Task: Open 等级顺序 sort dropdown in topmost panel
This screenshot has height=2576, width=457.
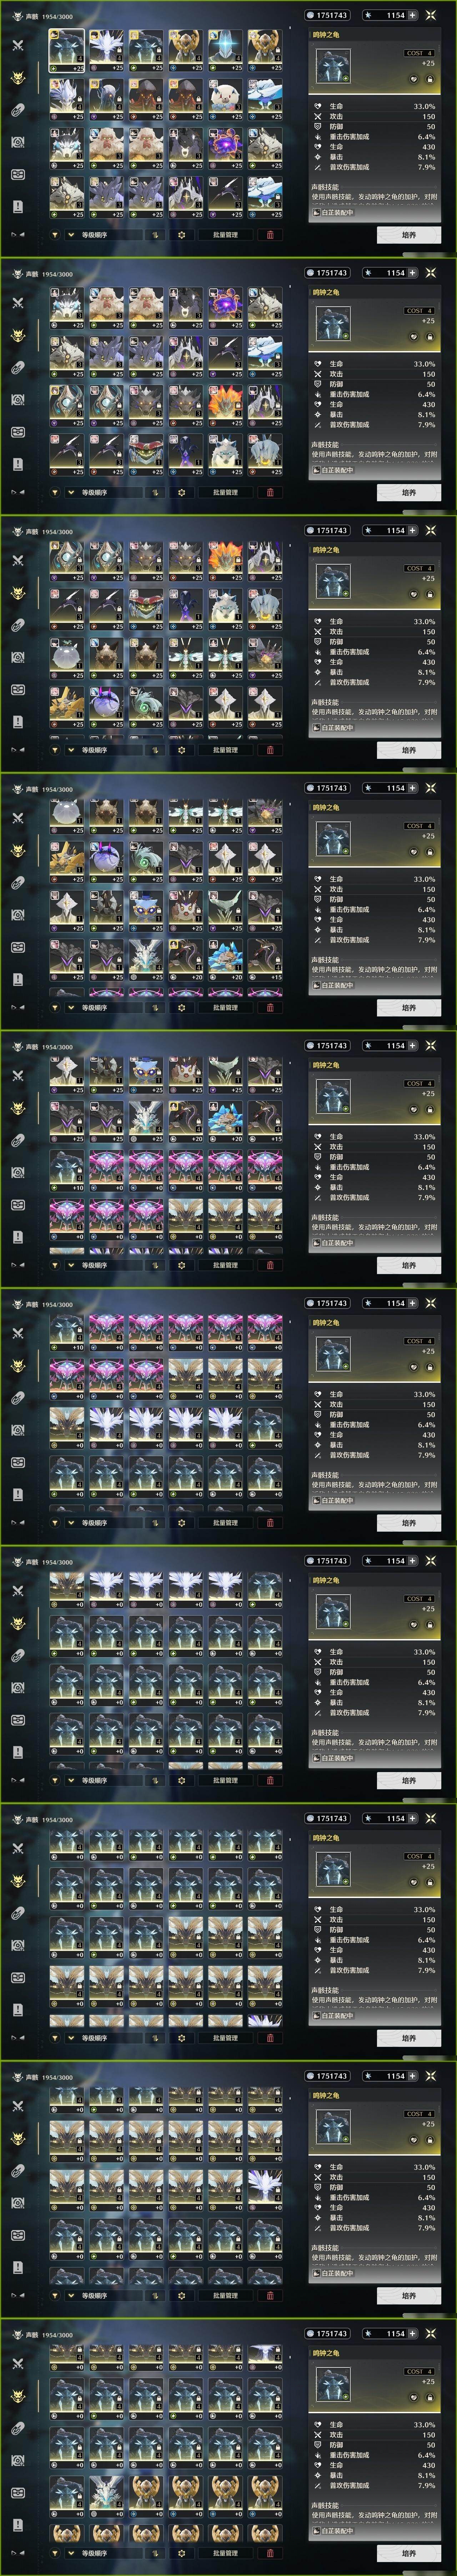Action: click(x=95, y=235)
